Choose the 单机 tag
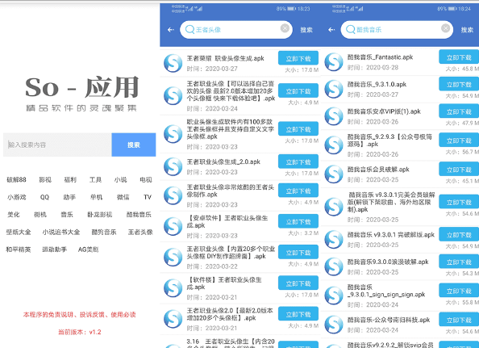Image resolution: width=479 pixels, height=348 pixels. pyautogui.click(x=96, y=197)
